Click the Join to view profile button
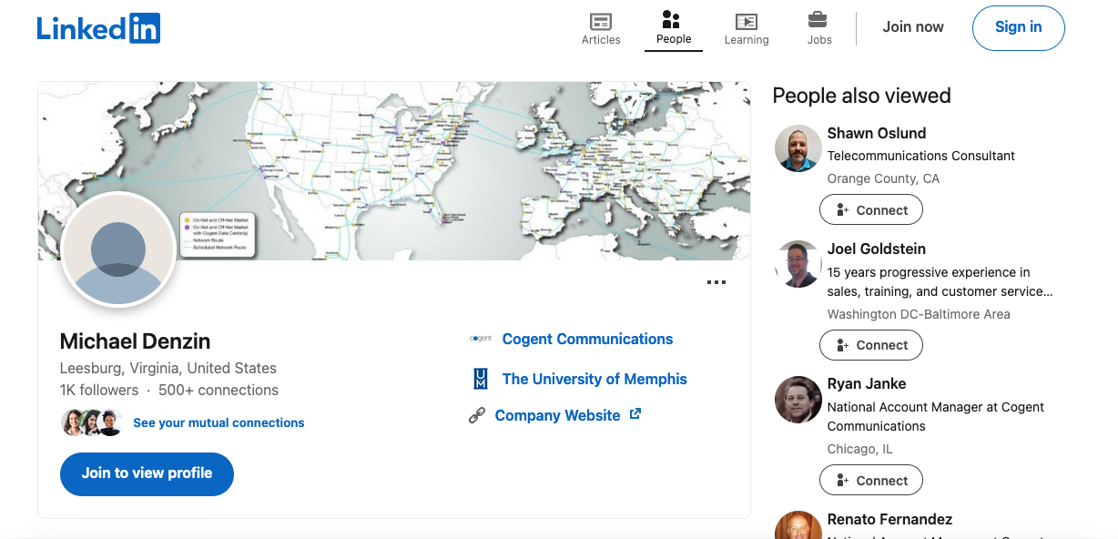The height and width of the screenshot is (539, 1118). (147, 473)
